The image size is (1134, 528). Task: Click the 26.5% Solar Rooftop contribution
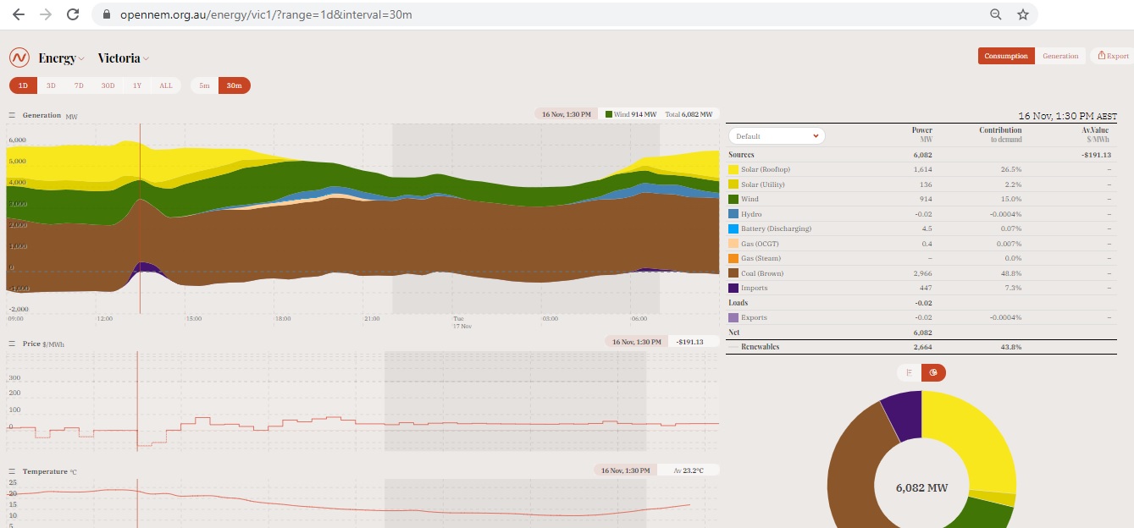[1011, 170]
